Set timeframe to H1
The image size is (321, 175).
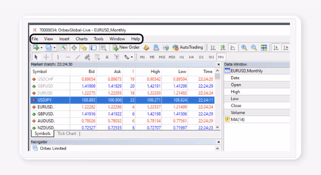coord(182,57)
